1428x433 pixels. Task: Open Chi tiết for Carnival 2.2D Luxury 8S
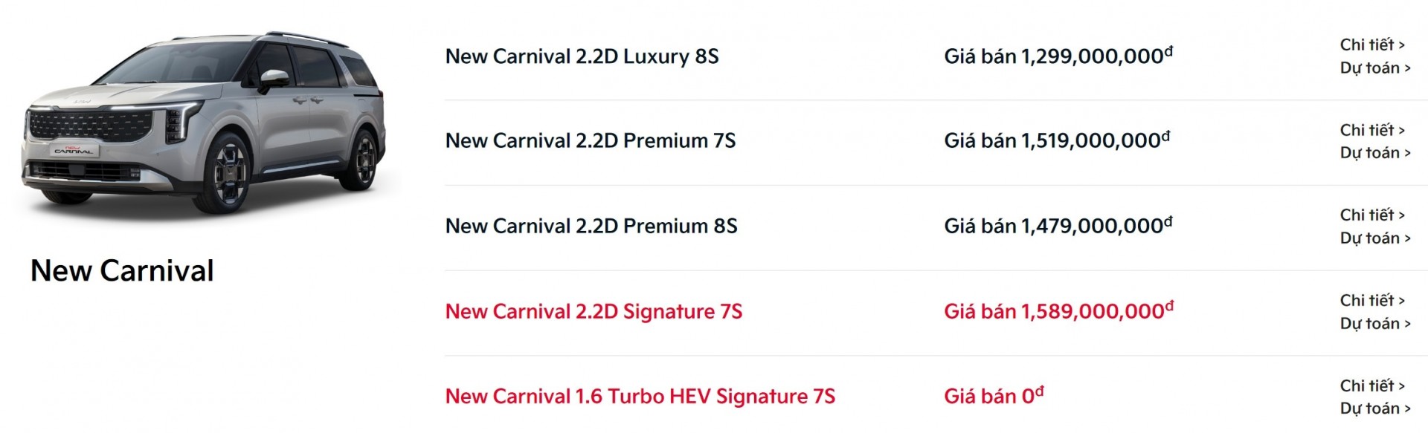pyautogui.click(x=1372, y=45)
